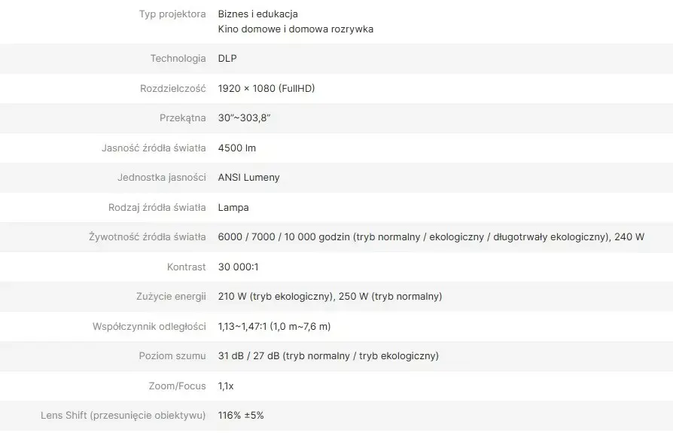673x433 pixels.
Task: Click the 'Technologia' row label
Action: (x=178, y=59)
